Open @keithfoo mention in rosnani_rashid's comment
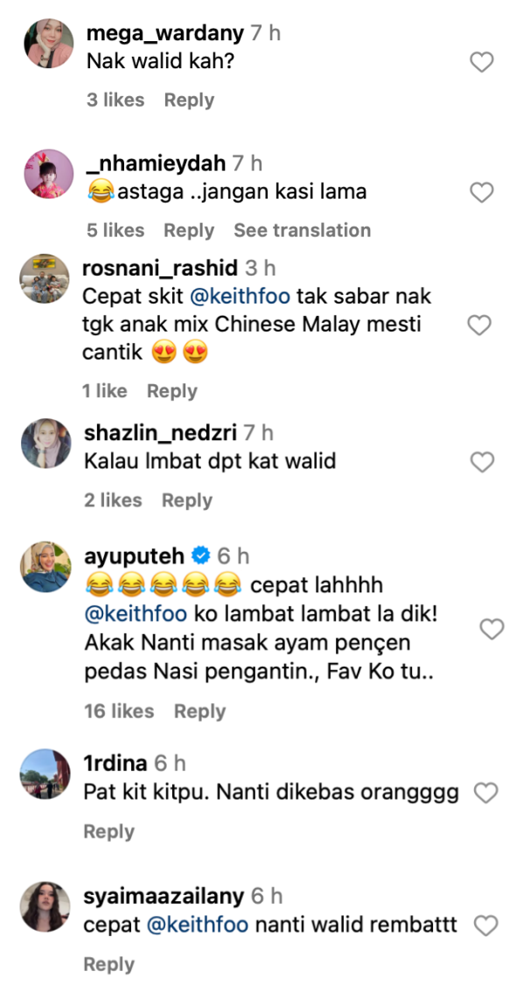 pyautogui.click(x=240, y=296)
